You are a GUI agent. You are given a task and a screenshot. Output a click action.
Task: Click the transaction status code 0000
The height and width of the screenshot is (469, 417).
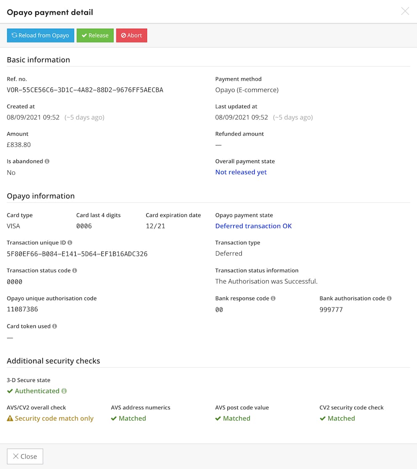pos(15,282)
